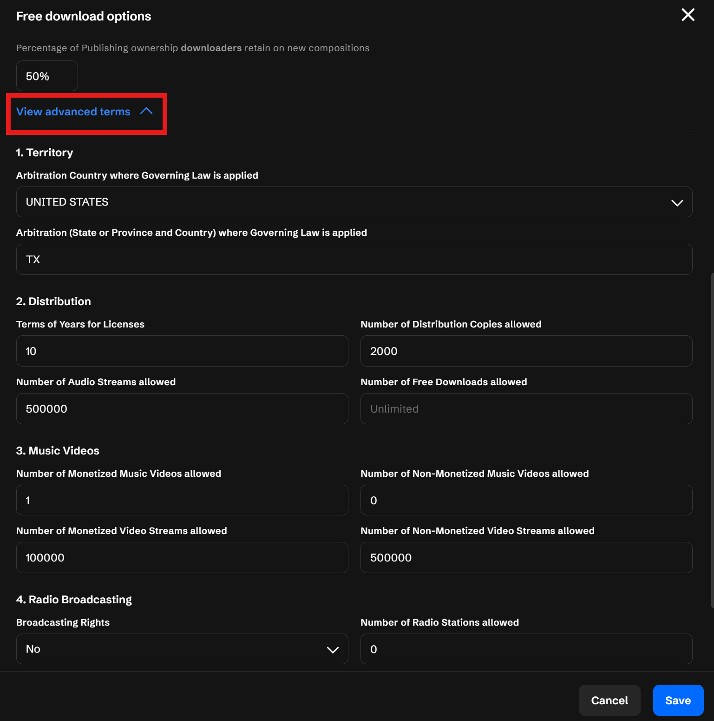The width and height of the screenshot is (714, 721).
Task: Open the Broadcasting Rights dropdown
Action: point(181,649)
